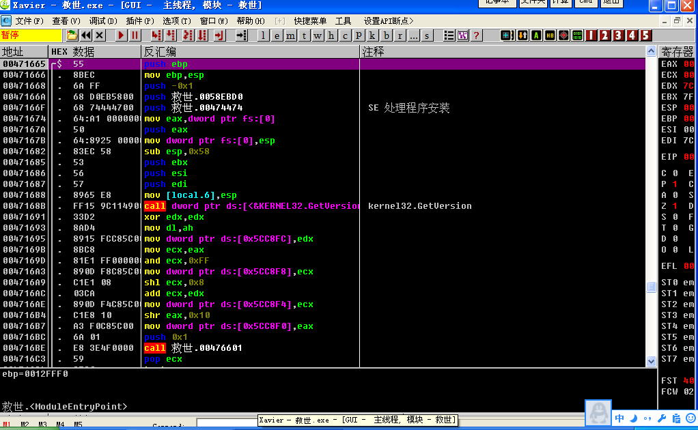Show executable modules with the 'e' button
The width and height of the screenshot is (698, 430).
tap(277, 35)
